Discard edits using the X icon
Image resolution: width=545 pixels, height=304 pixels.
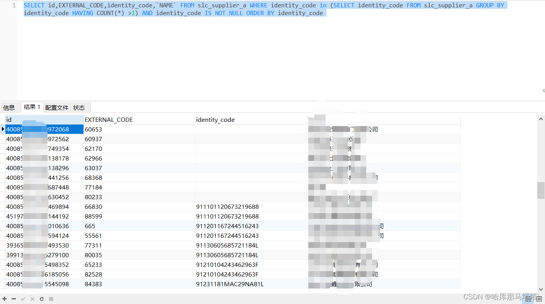(x=32, y=299)
